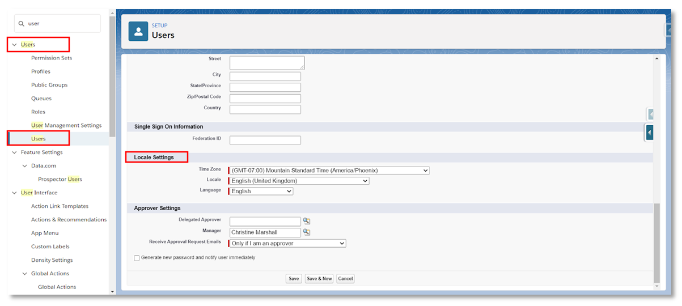
Task: Collapse the User Interface section
Action: (15, 193)
